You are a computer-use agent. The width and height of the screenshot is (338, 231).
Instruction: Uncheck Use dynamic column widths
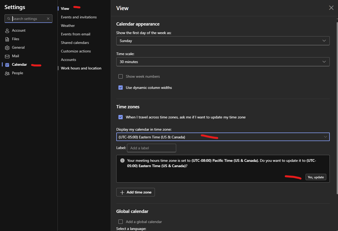tap(121, 88)
